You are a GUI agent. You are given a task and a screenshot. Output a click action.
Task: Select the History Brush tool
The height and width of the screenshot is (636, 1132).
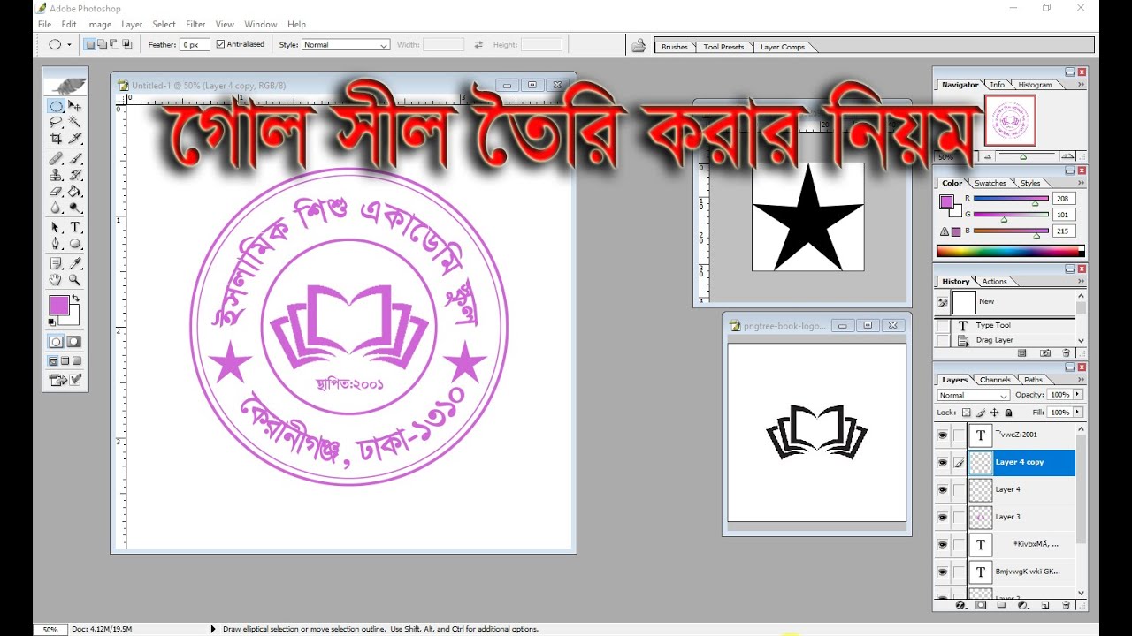click(x=75, y=175)
